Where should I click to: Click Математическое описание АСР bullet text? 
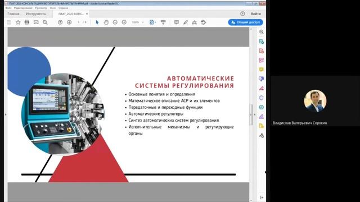(x=174, y=101)
